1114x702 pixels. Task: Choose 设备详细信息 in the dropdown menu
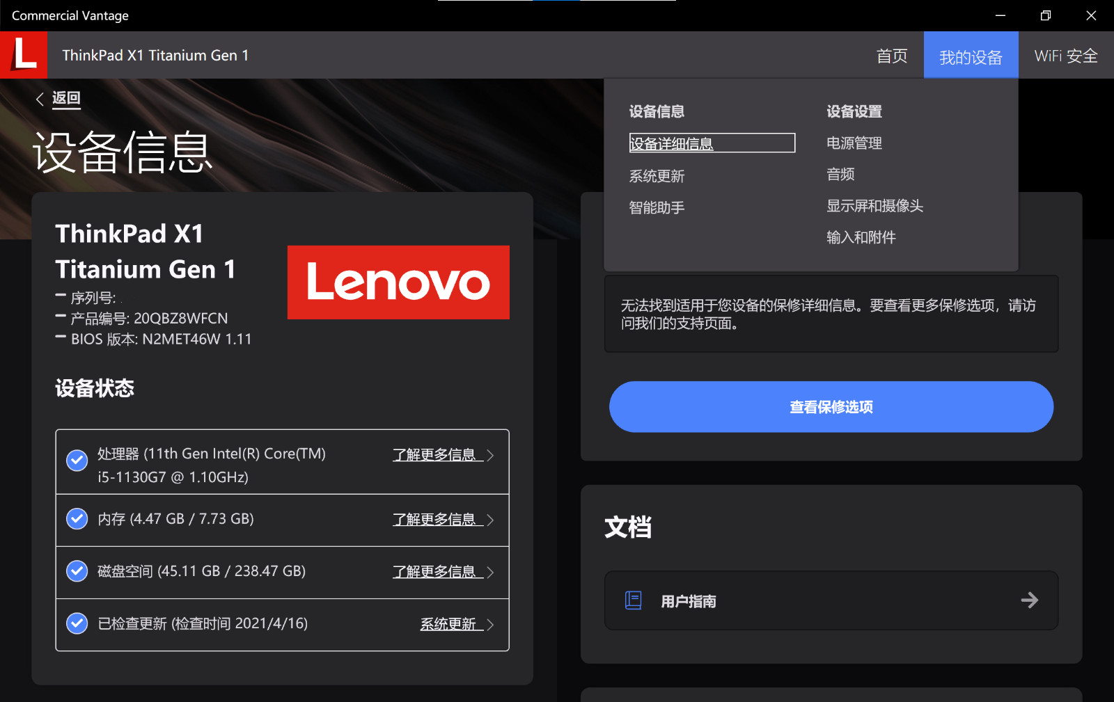coord(712,143)
